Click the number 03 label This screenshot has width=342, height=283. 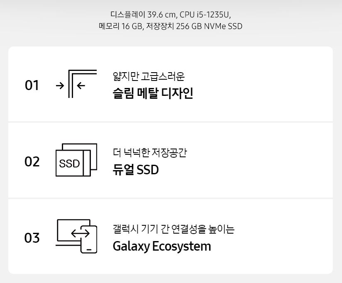coord(32,238)
